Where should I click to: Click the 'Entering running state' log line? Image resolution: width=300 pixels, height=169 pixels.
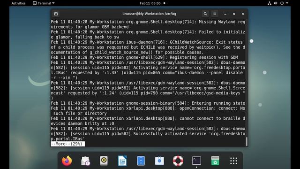pyautogui.click(x=218, y=103)
